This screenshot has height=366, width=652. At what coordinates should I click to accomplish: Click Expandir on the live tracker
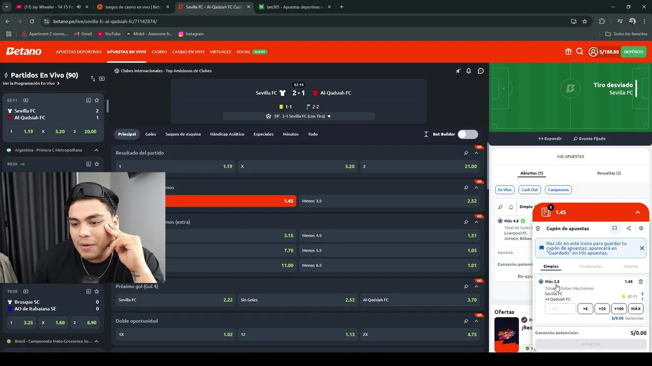click(550, 138)
